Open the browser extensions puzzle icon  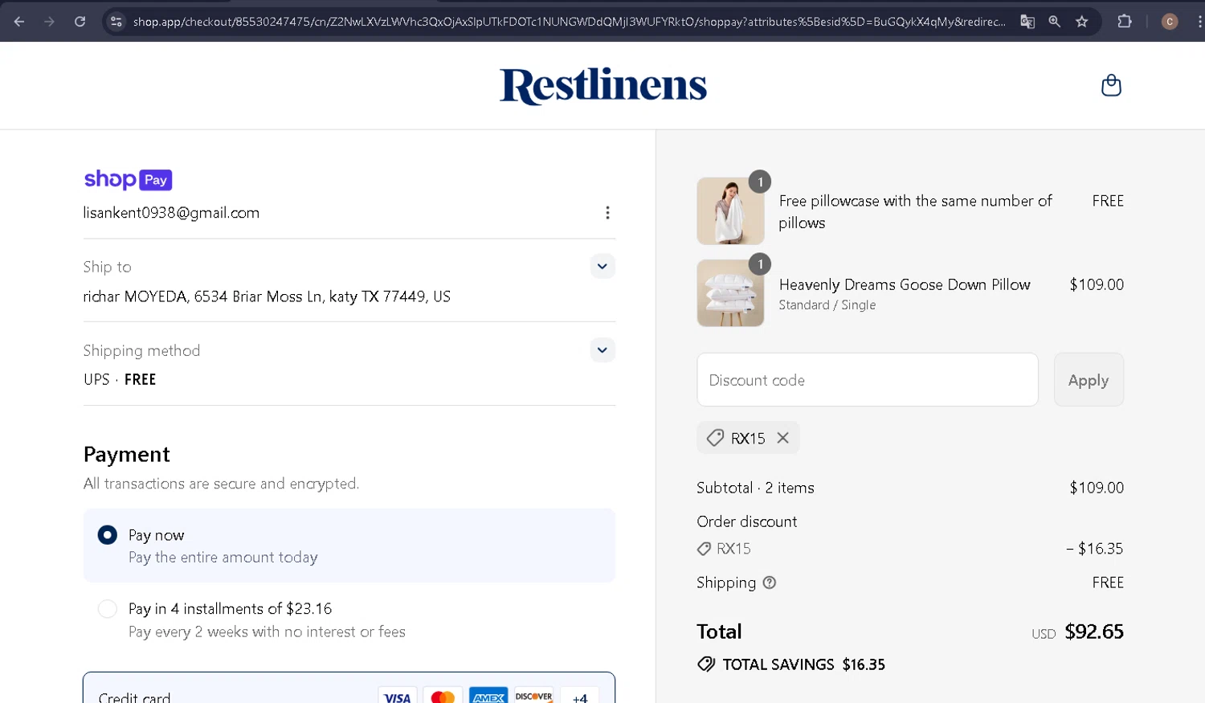pos(1125,22)
